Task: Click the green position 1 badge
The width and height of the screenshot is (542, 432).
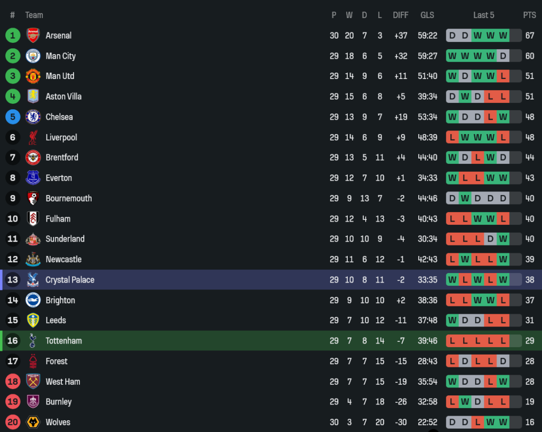Action: coord(13,36)
